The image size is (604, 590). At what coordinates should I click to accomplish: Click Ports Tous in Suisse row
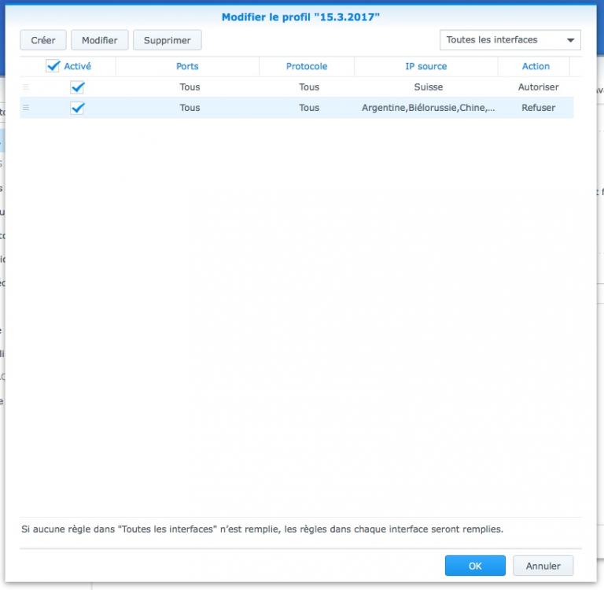[190, 87]
